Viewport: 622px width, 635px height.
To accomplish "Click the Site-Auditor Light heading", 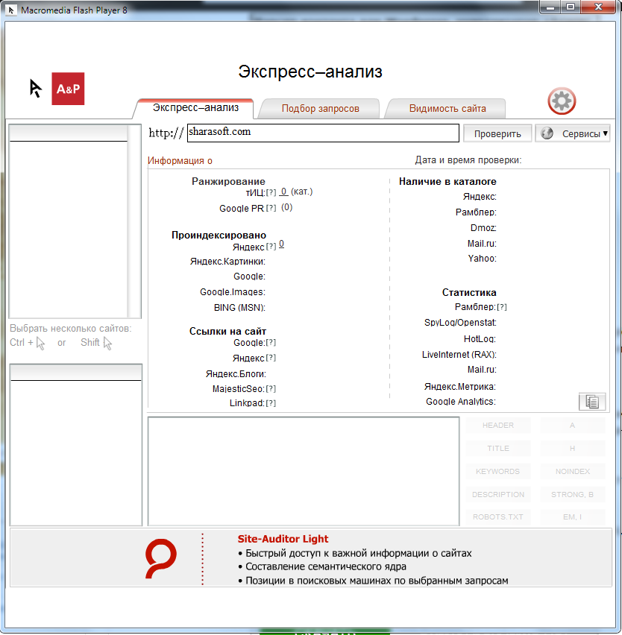I will tap(283, 539).
